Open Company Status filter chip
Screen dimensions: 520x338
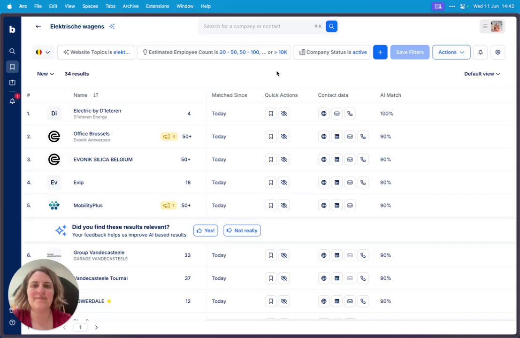point(332,52)
